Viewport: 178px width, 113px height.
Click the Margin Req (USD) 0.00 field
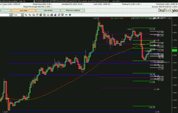click(42, 4)
